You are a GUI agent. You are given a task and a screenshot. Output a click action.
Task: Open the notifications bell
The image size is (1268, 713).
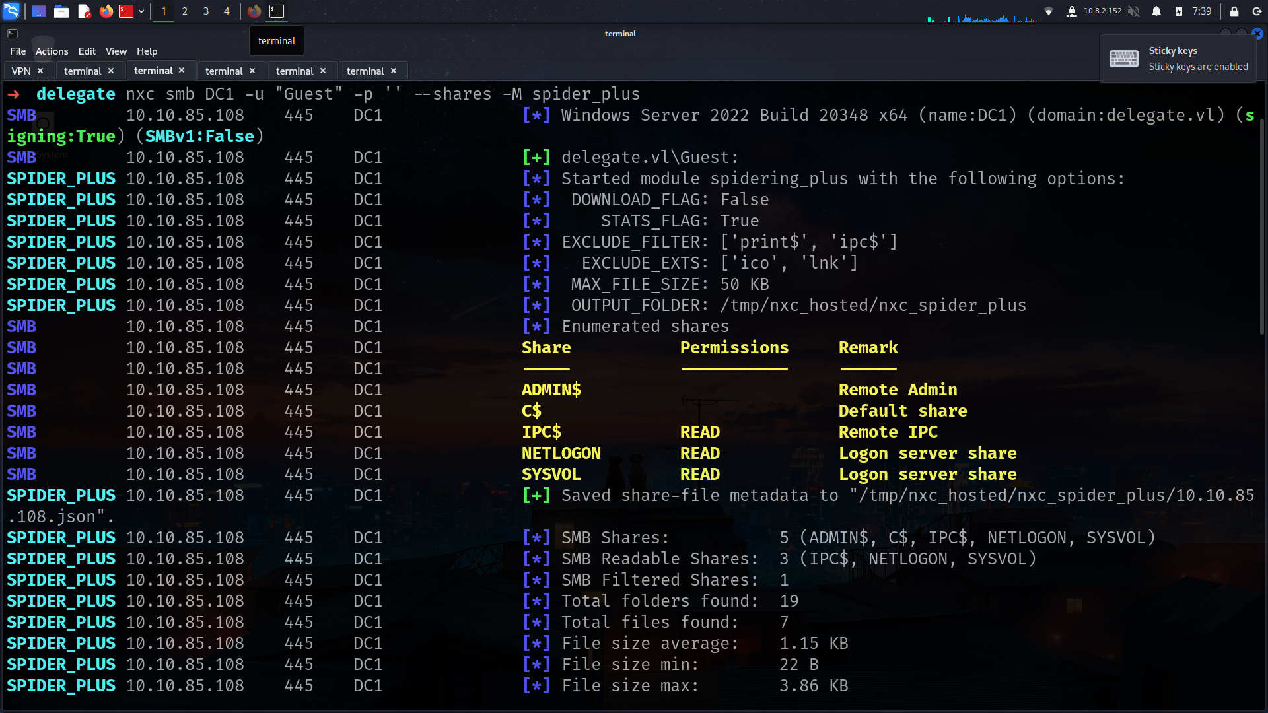coord(1156,11)
